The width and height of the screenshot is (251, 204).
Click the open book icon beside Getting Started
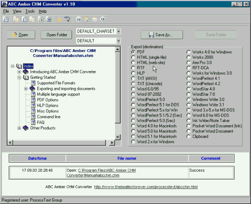pyautogui.click(x=26, y=77)
